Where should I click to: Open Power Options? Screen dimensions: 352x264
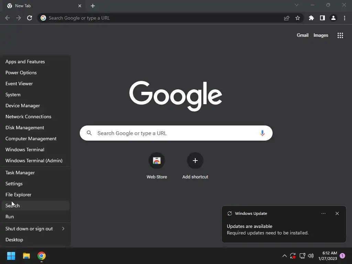tap(35, 73)
